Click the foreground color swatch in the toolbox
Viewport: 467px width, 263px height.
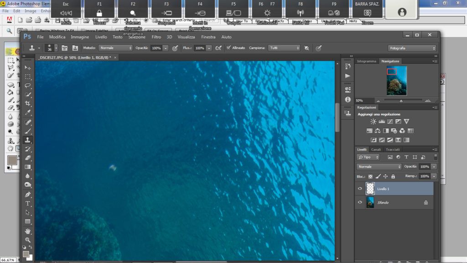point(26,254)
